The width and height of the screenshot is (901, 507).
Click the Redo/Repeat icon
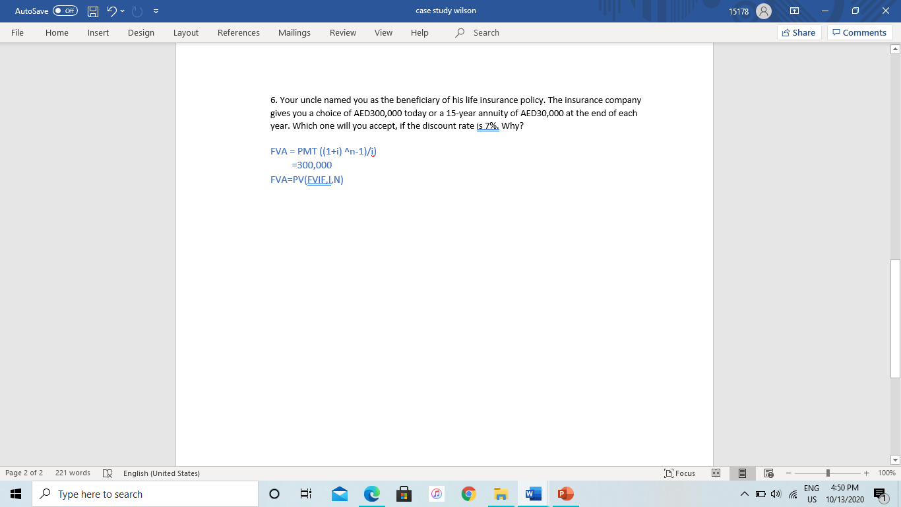(x=138, y=11)
